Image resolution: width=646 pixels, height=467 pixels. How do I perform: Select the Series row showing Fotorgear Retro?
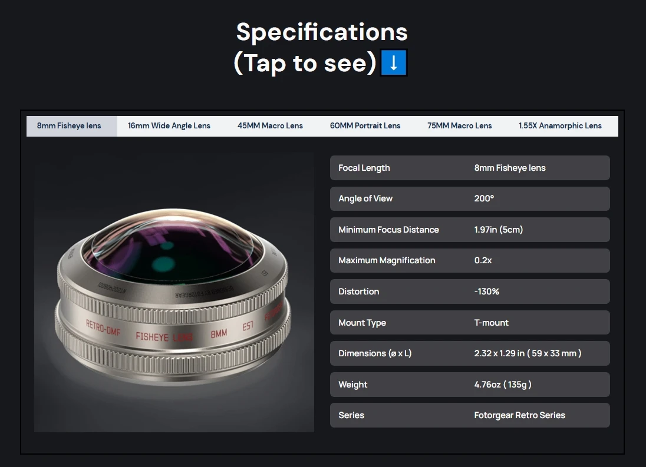tap(470, 415)
